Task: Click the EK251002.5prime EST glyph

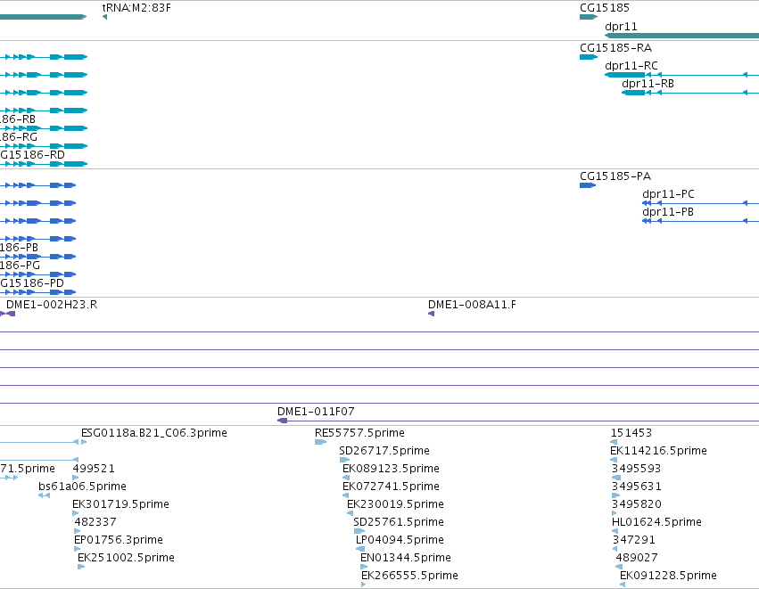Action: click(x=81, y=567)
